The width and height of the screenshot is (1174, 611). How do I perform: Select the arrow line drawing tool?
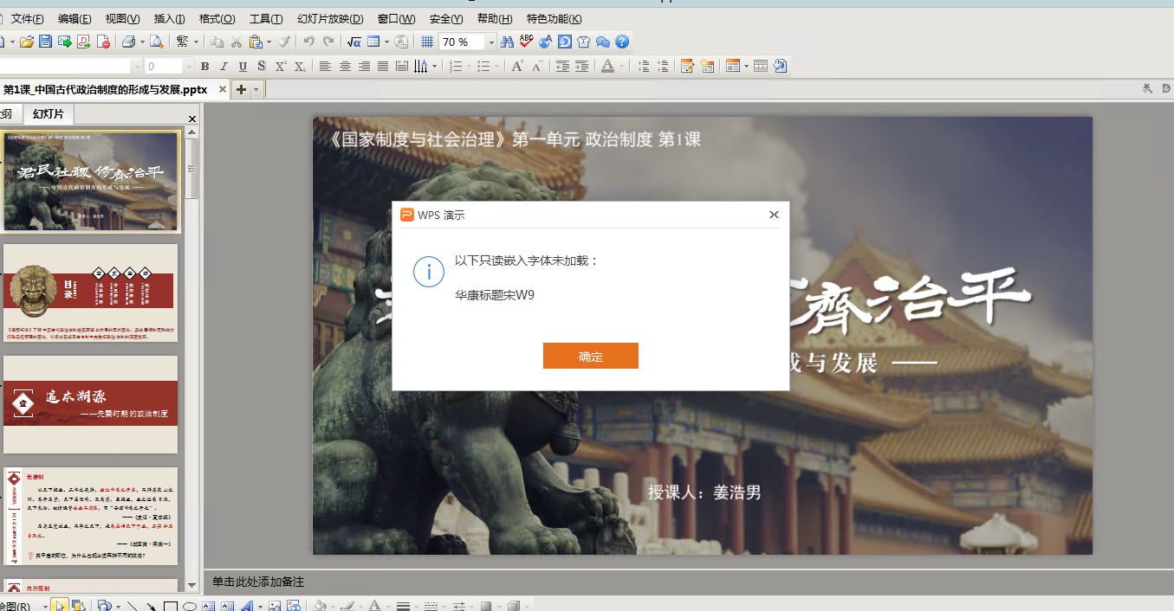152,606
